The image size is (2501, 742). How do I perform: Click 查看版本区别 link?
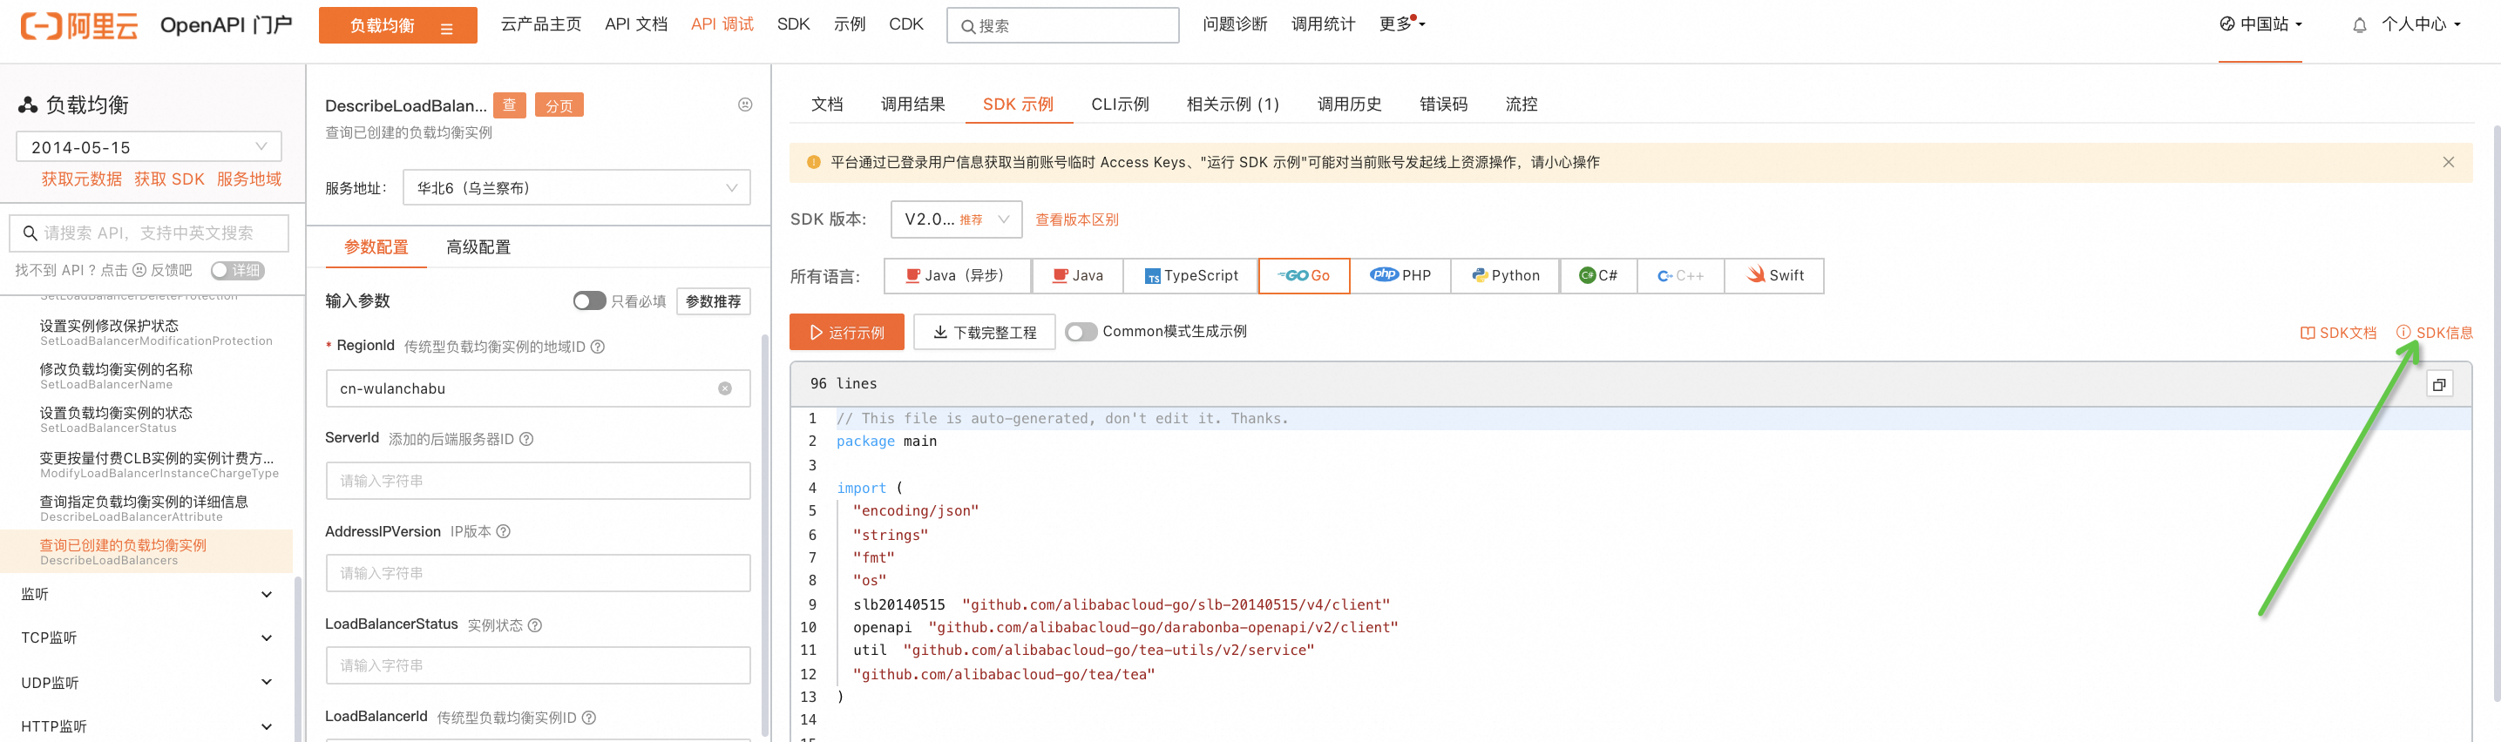click(x=1077, y=220)
